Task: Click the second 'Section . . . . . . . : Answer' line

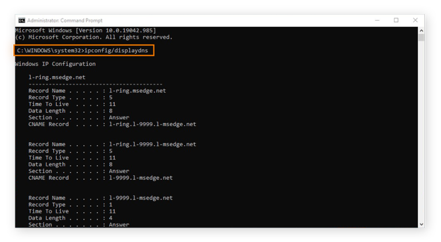Action: click(79, 171)
